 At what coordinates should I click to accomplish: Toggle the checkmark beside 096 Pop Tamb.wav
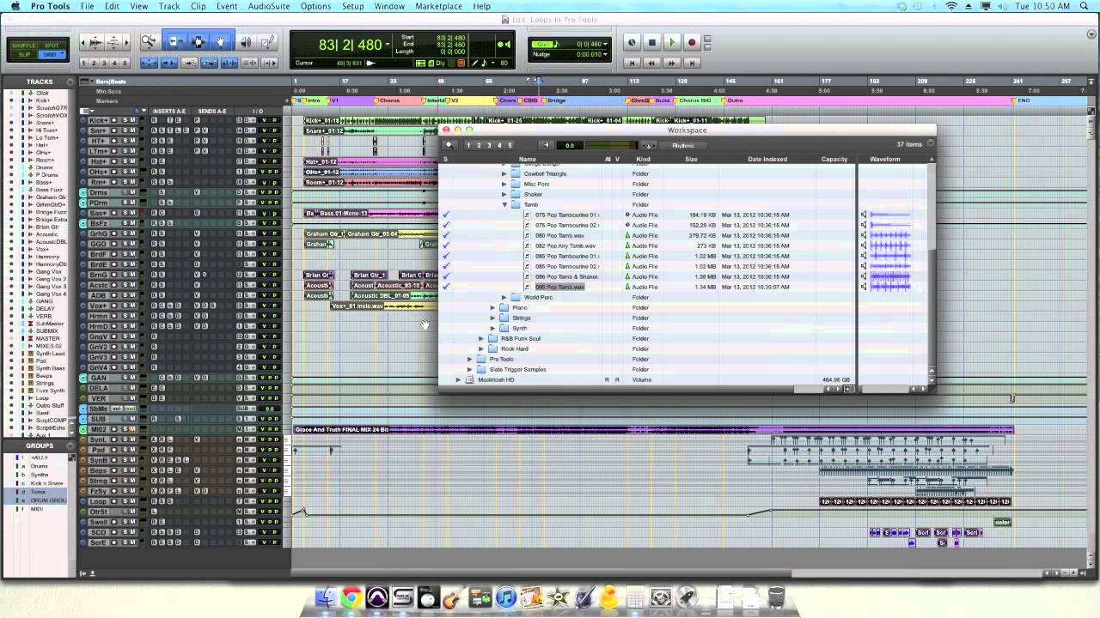click(445, 288)
